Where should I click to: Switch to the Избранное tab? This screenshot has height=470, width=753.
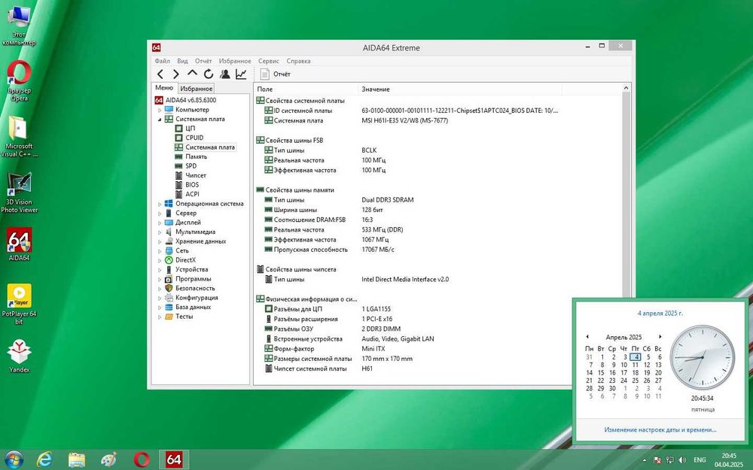(x=196, y=89)
